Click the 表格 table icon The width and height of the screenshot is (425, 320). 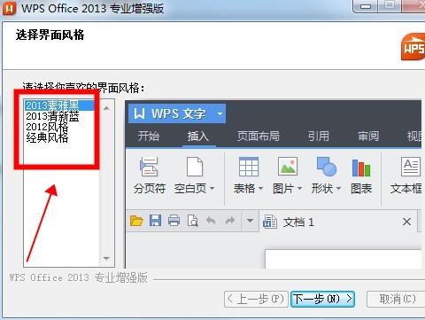click(x=249, y=167)
